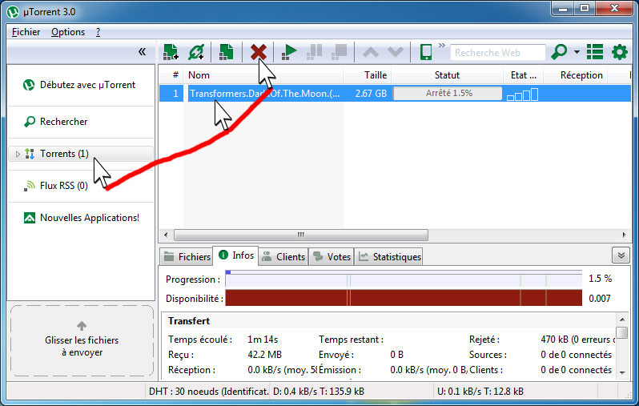Image resolution: width=639 pixels, height=406 pixels.
Task: Click the 0.007 availability value
Action: tap(600, 299)
